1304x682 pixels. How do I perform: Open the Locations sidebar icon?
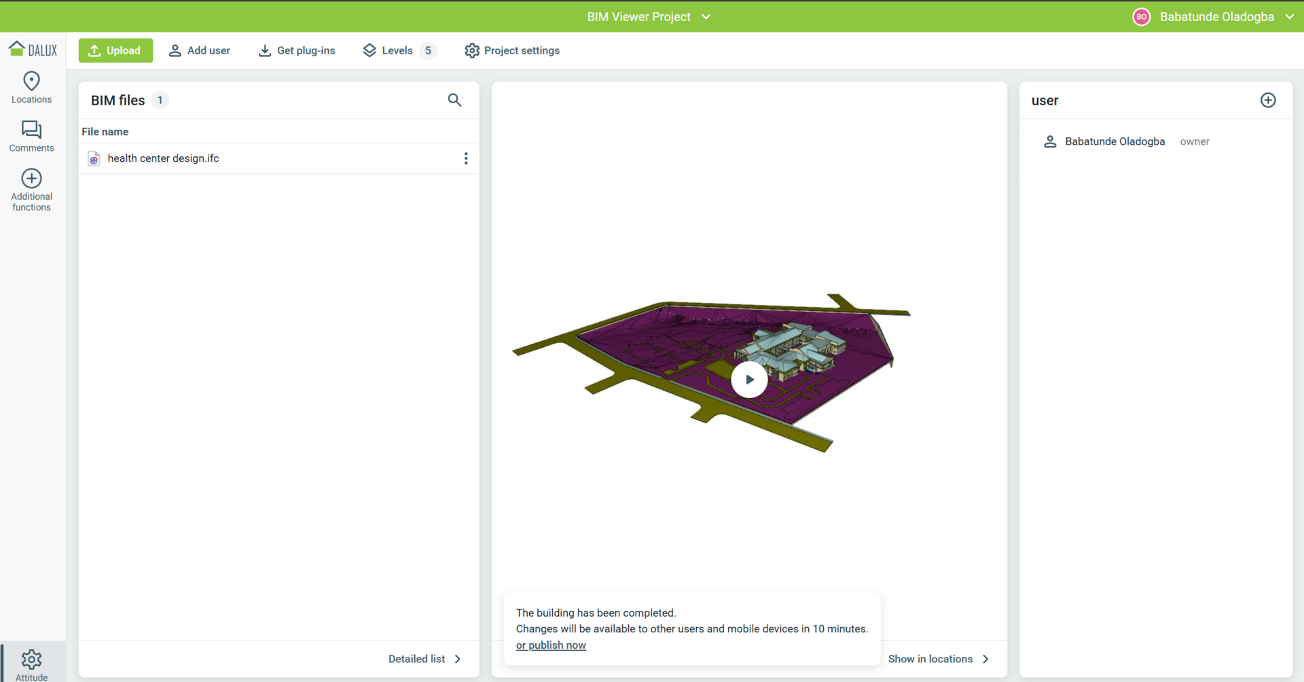[31, 88]
